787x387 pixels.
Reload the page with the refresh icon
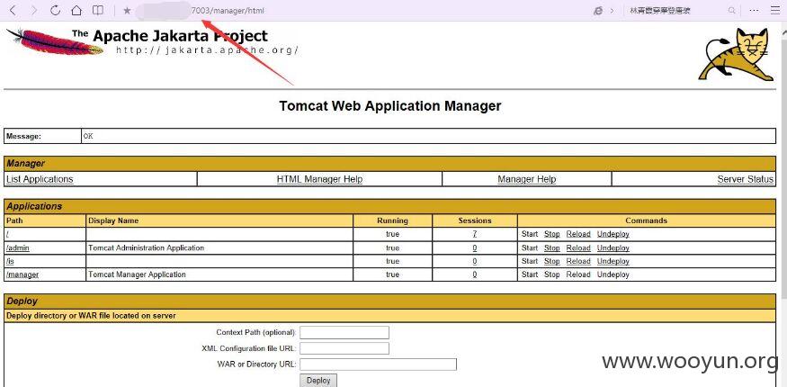click(x=55, y=10)
